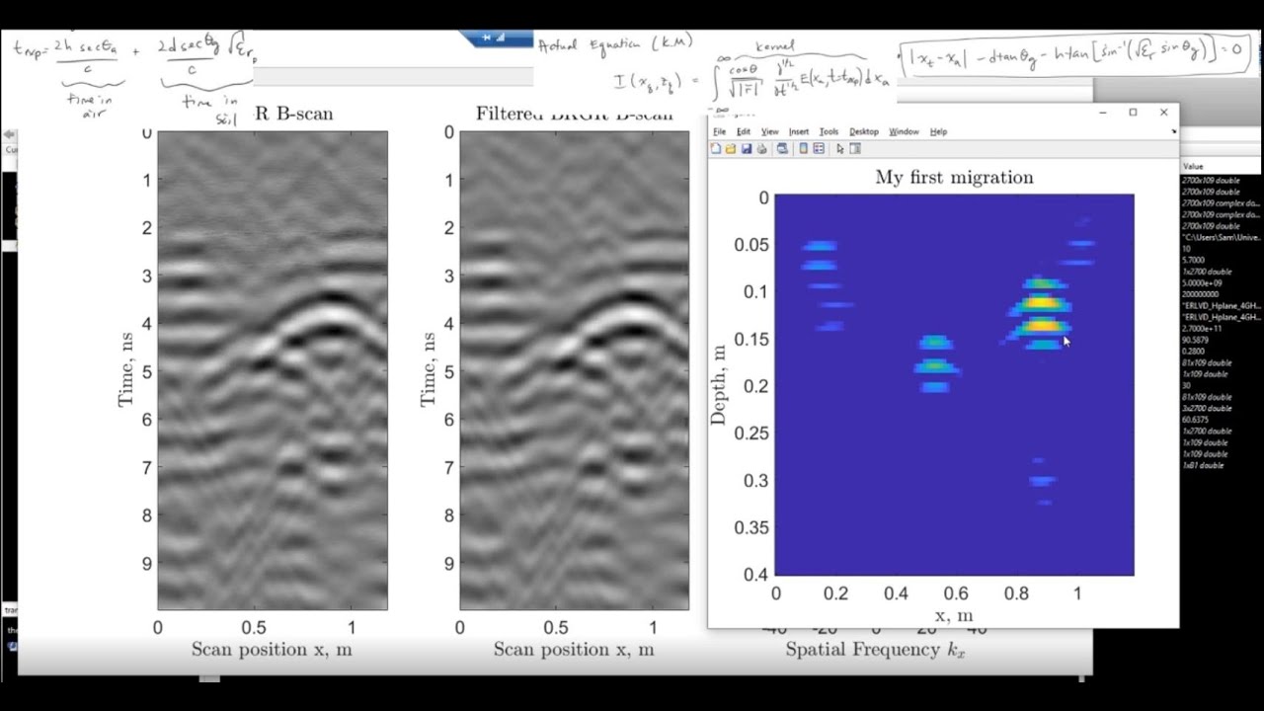The width and height of the screenshot is (1264, 711).
Task: Select workspace value '5.7000'
Action: pyautogui.click(x=1194, y=260)
